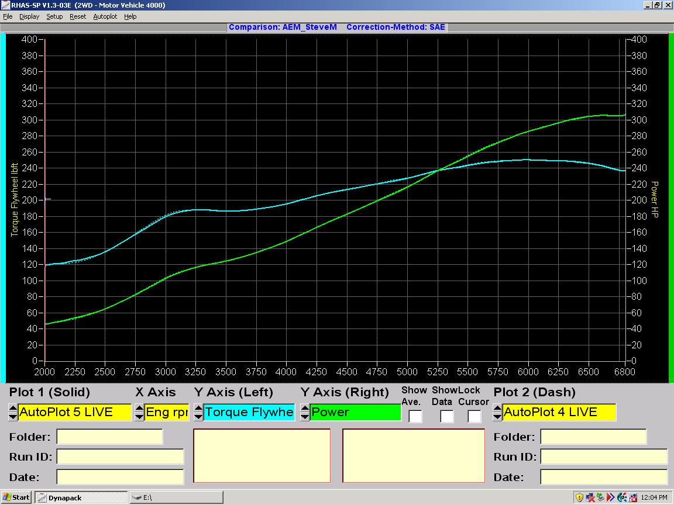The image size is (674, 505).
Task: Open the Autoplot menu
Action: pyautogui.click(x=105, y=16)
